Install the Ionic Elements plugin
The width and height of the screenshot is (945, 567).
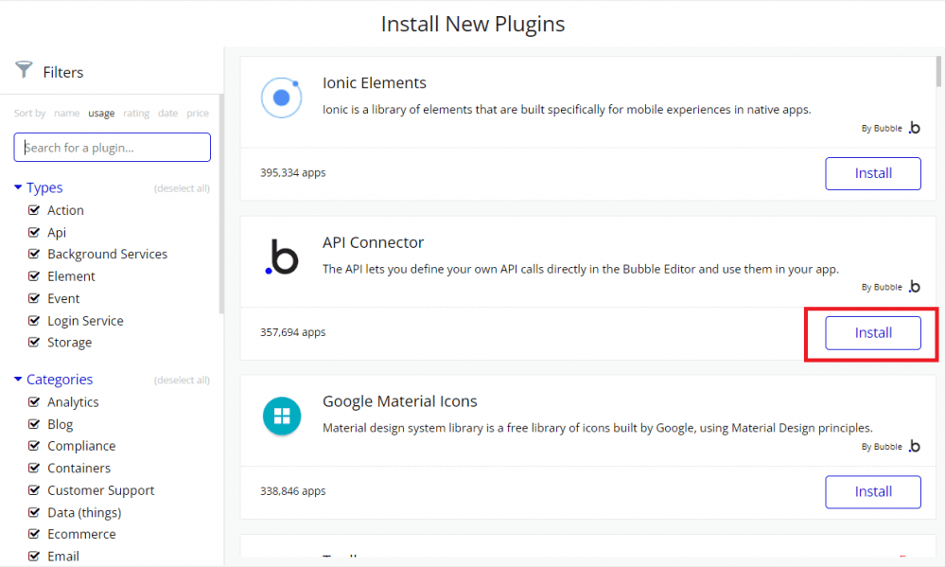[x=872, y=173]
